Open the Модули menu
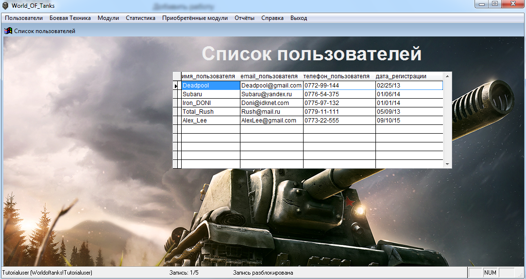526x279 pixels. 108,18
